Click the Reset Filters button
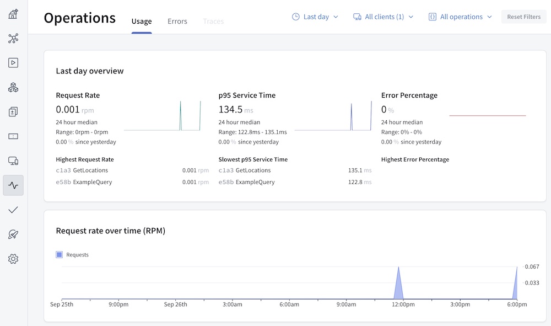The height and width of the screenshot is (326, 551). pos(523,17)
